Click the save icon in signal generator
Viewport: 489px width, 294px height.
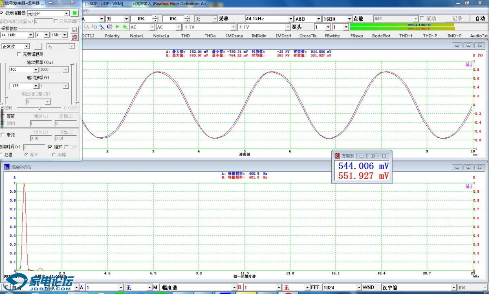pos(75,30)
